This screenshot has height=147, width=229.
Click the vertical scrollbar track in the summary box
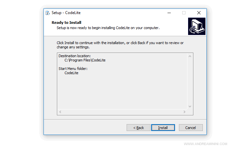190,82
